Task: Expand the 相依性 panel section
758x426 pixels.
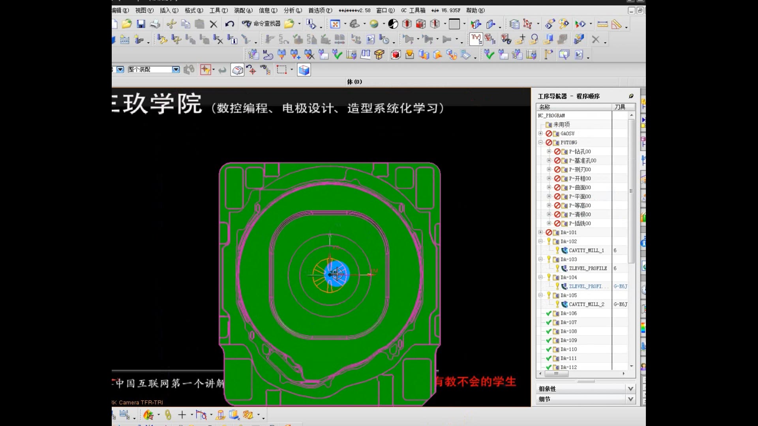Action: pyautogui.click(x=630, y=389)
